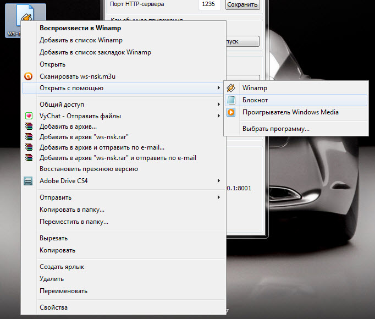Select Открыть in the context menu

click(124, 64)
